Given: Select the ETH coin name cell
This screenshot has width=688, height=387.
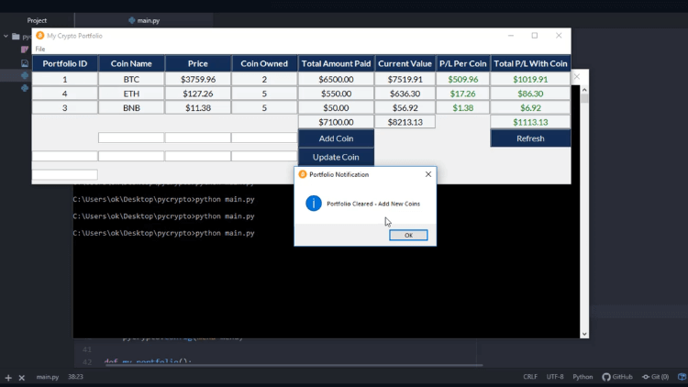Looking at the screenshot, I should coord(131,94).
